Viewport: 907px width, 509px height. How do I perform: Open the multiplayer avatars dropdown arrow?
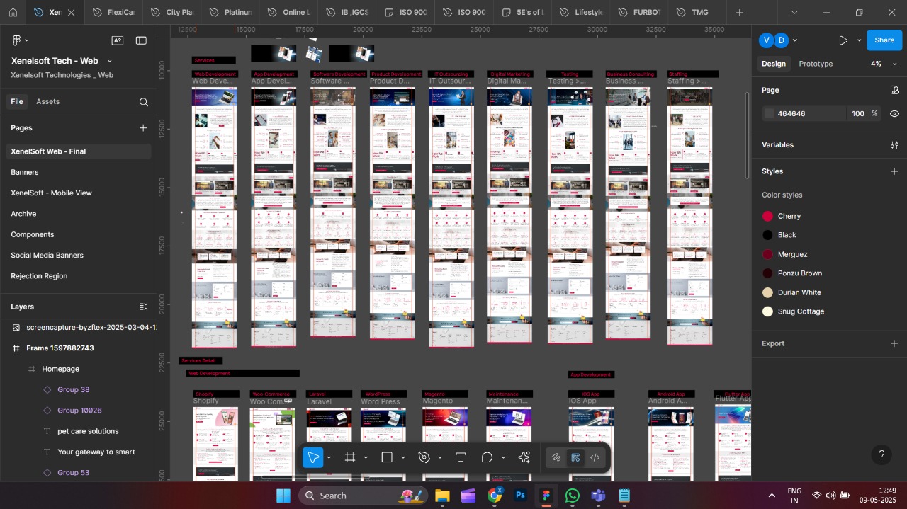pos(795,40)
